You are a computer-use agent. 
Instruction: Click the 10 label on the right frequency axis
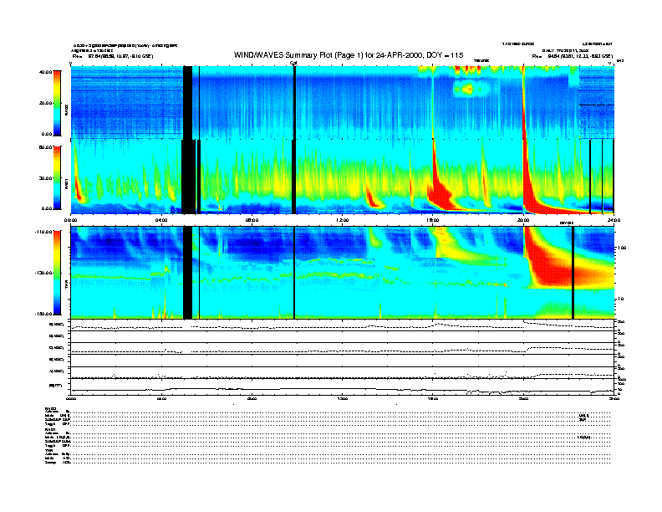click(x=621, y=300)
